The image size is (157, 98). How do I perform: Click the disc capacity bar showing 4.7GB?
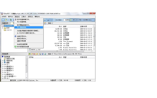[x=82, y=20]
